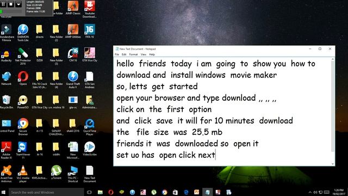Select the Control Panel desktop icon
348x196 pixels.
tap(7, 125)
